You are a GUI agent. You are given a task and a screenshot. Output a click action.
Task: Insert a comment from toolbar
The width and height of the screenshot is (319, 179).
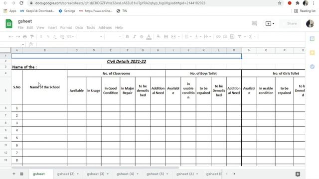tap(225, 36)
